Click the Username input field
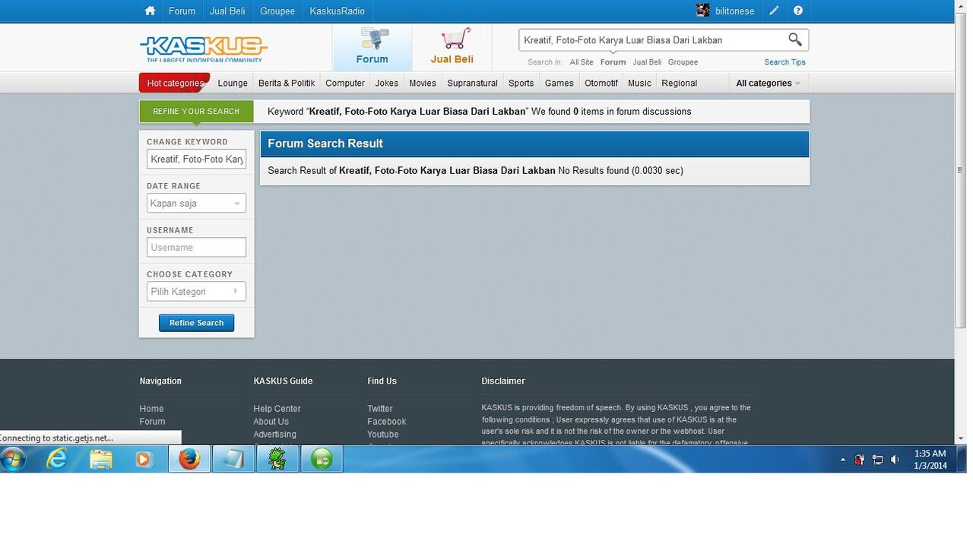Viewport: 973px width, 547px height. click(x=196, y=247)
